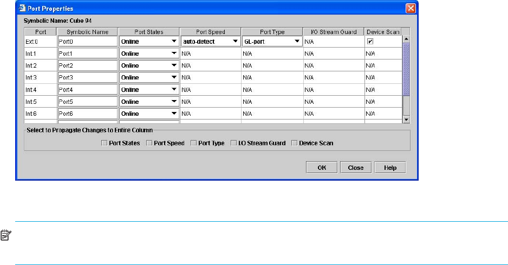The image size is (508, 265).
Task: Tick the I/O Stream Guard propagate checkbox
Action: pyautogui.click(x=234, y=143)
